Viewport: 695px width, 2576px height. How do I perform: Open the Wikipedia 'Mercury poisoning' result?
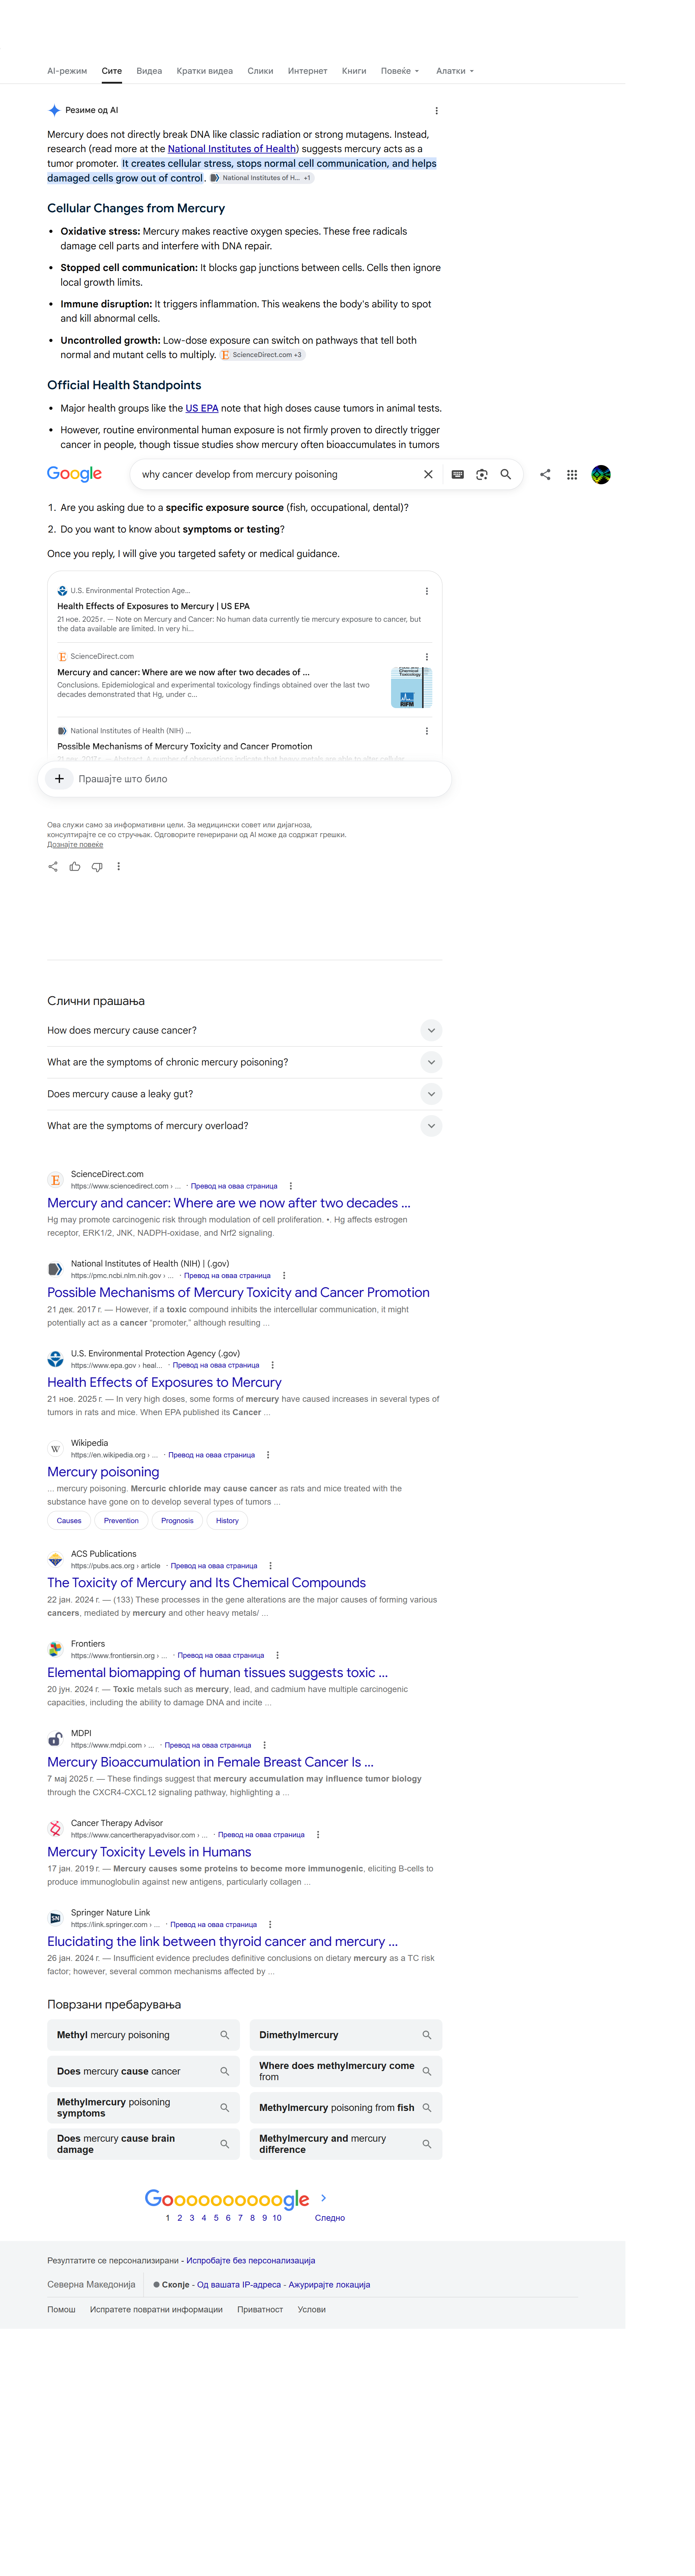[x=103, y=1472]
